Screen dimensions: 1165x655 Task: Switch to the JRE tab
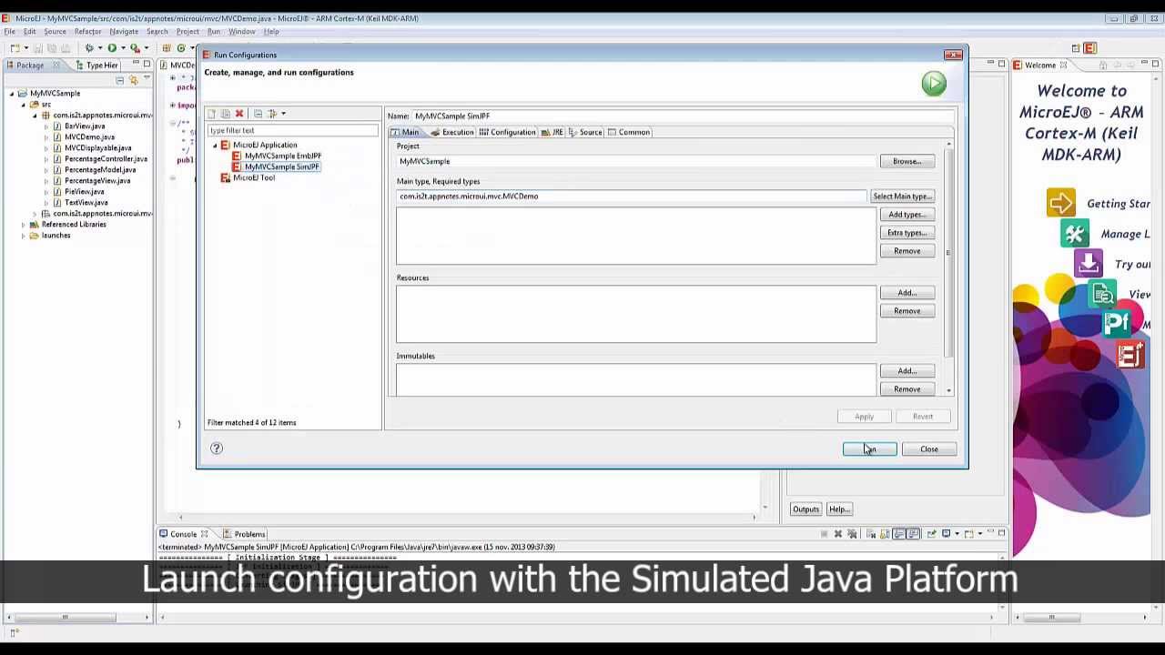[x=552, y=132]
